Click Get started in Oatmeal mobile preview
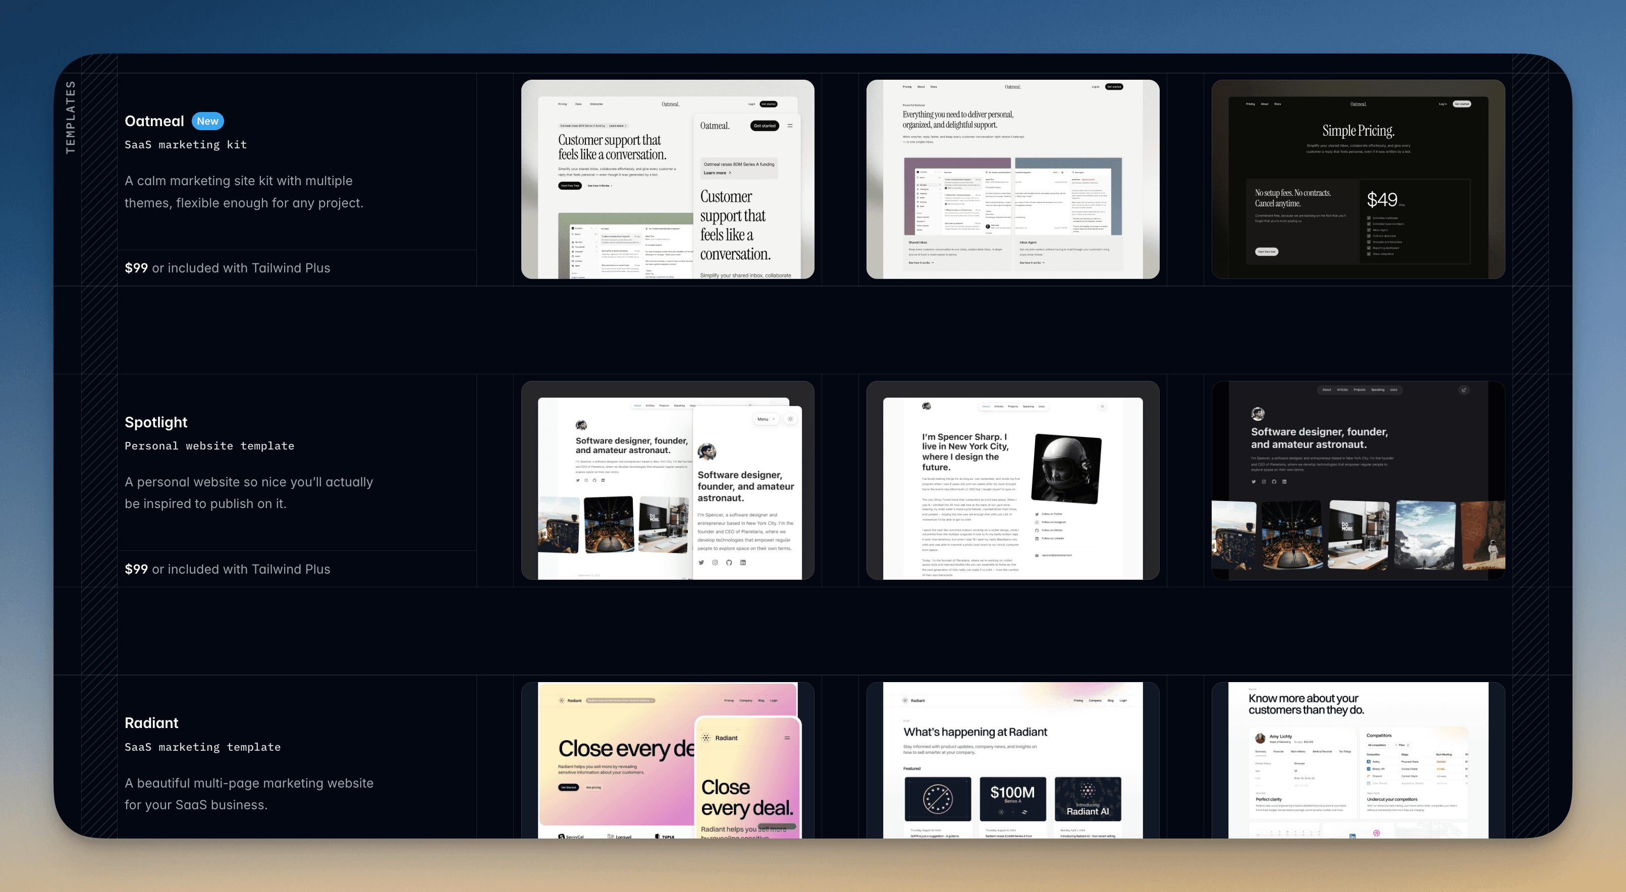Viewport: 1626px width, 892px height. (x=765, y=126)
